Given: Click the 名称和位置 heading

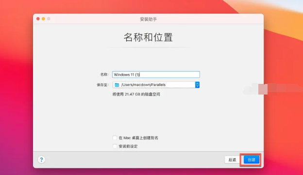Looking at the screenshot, I should pyautogui.click(x=148, y=37).
